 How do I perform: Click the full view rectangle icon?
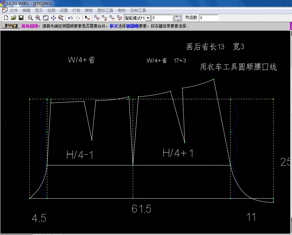(x=46, y=18)
